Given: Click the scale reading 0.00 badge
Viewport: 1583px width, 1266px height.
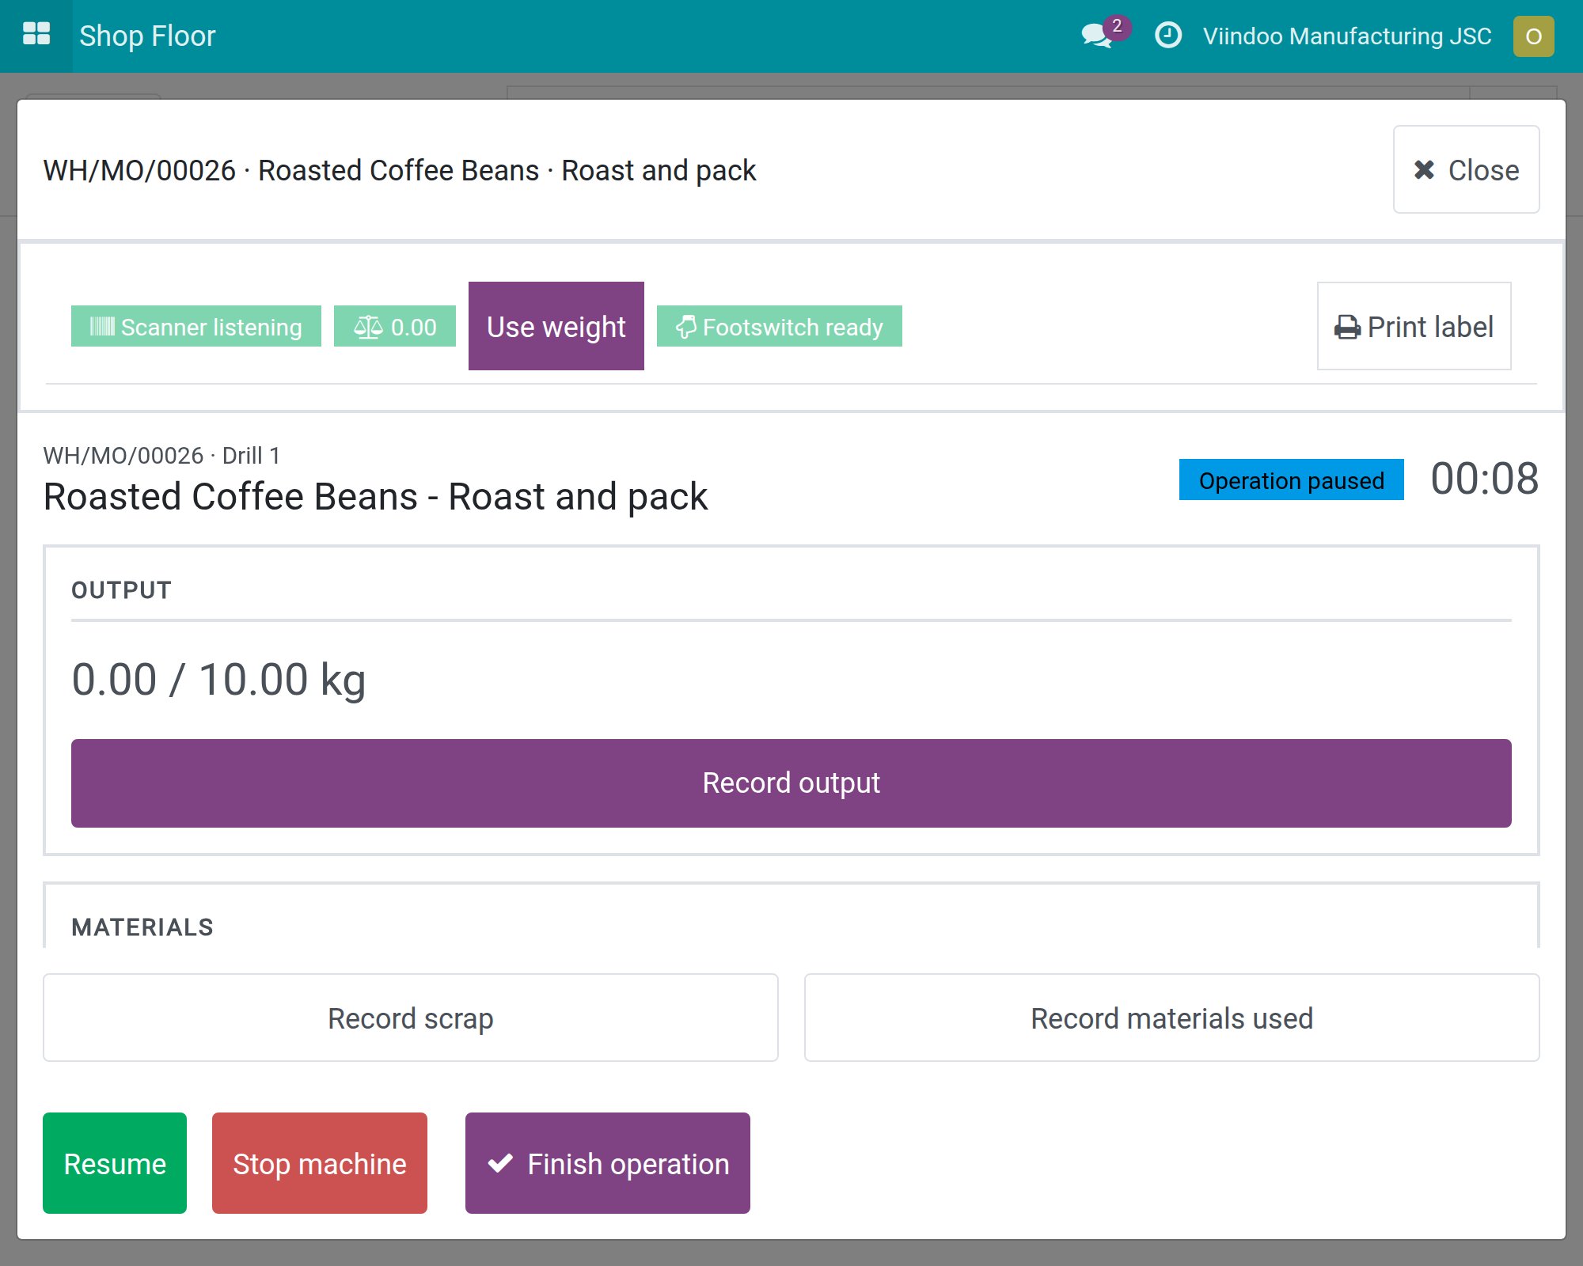Looking at the screenshot, I should point(395,326).
